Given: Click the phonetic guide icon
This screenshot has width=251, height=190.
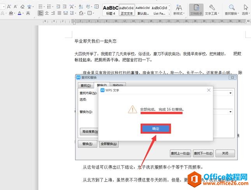Looking at the screenshot, I should pos(29,7).
